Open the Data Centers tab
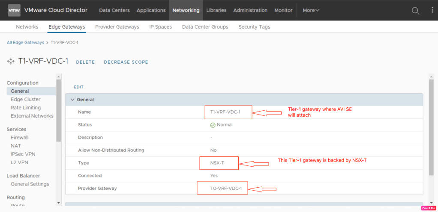Image resolution: width=438 pixels, height=212 pixels. 114,10
